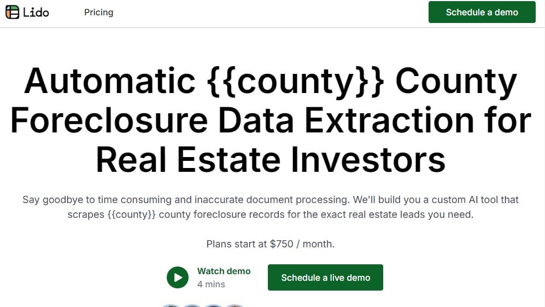Click the Lido spreadsheet logo icon
Image resolution: width=545 pixels, height=307 pixels.
pos(12,12)
